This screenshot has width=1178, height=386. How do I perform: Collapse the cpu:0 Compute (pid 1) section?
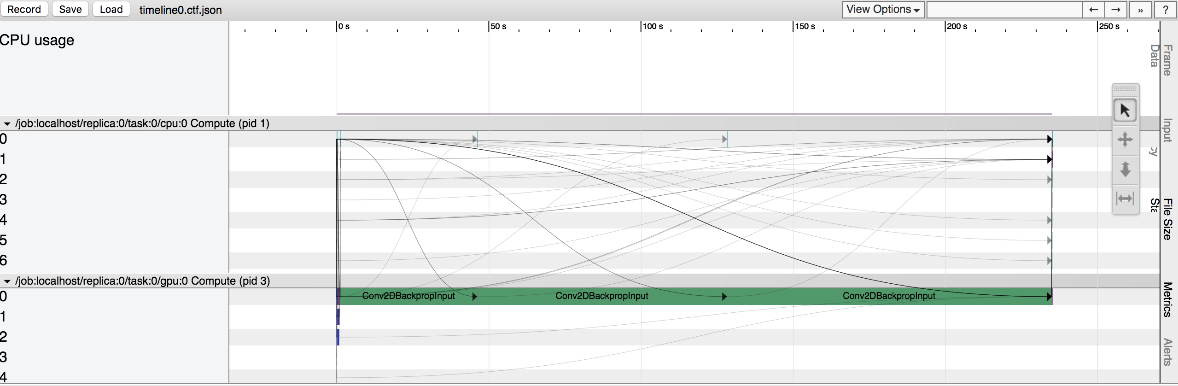[7, 123]
